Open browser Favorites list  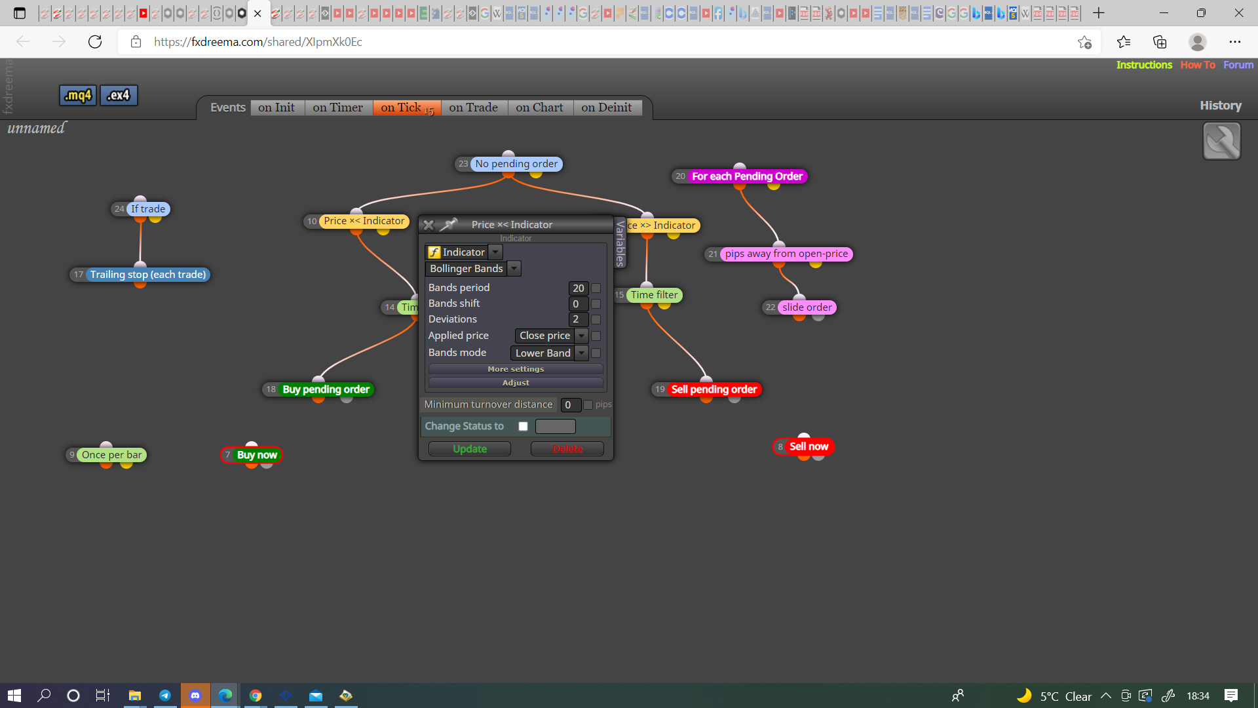pyautogui.click(x=1124, y=42)
